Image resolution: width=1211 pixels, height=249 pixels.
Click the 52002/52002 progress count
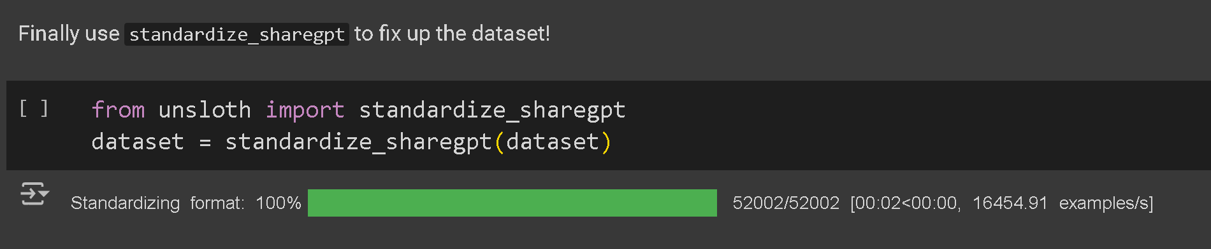click(786, 203)
